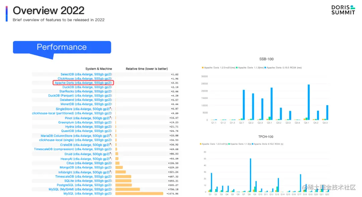Select the Druid system link
The image size is (362, 197).
(x=88, y=154)
